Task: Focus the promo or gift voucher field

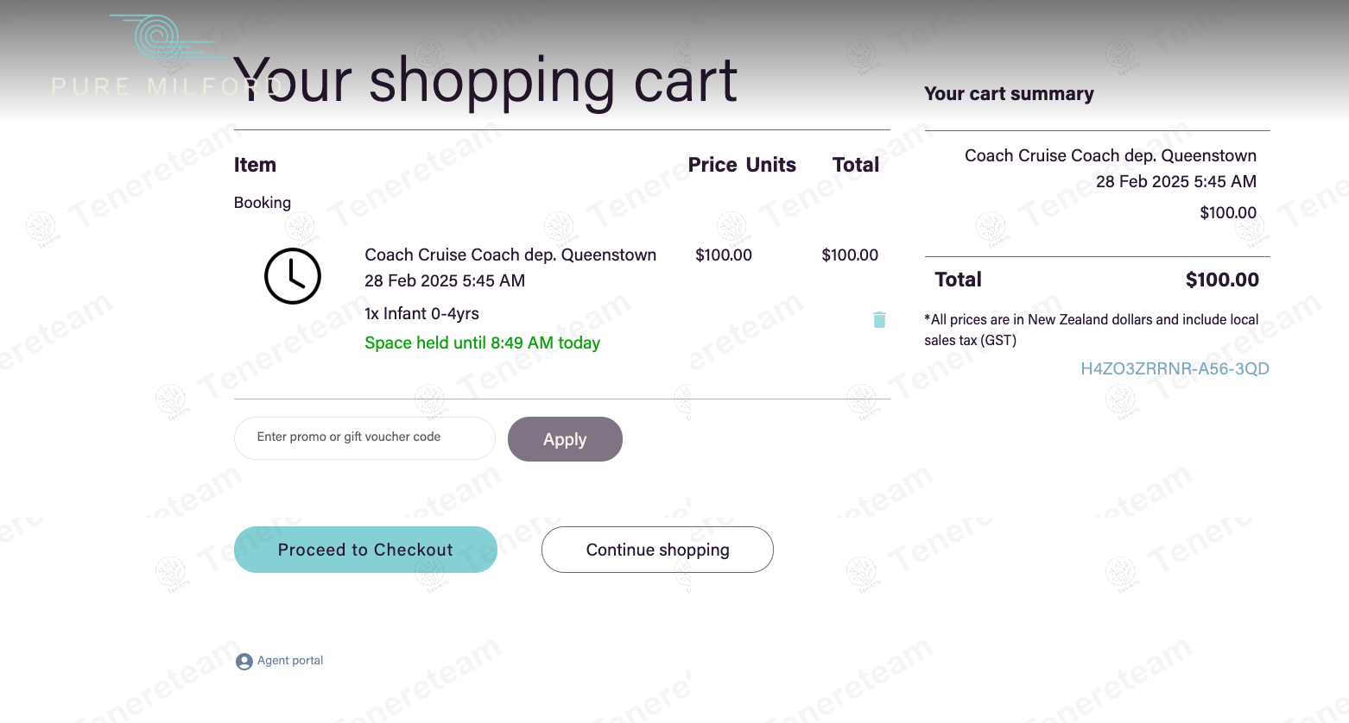Action: [x=364, y=438]
